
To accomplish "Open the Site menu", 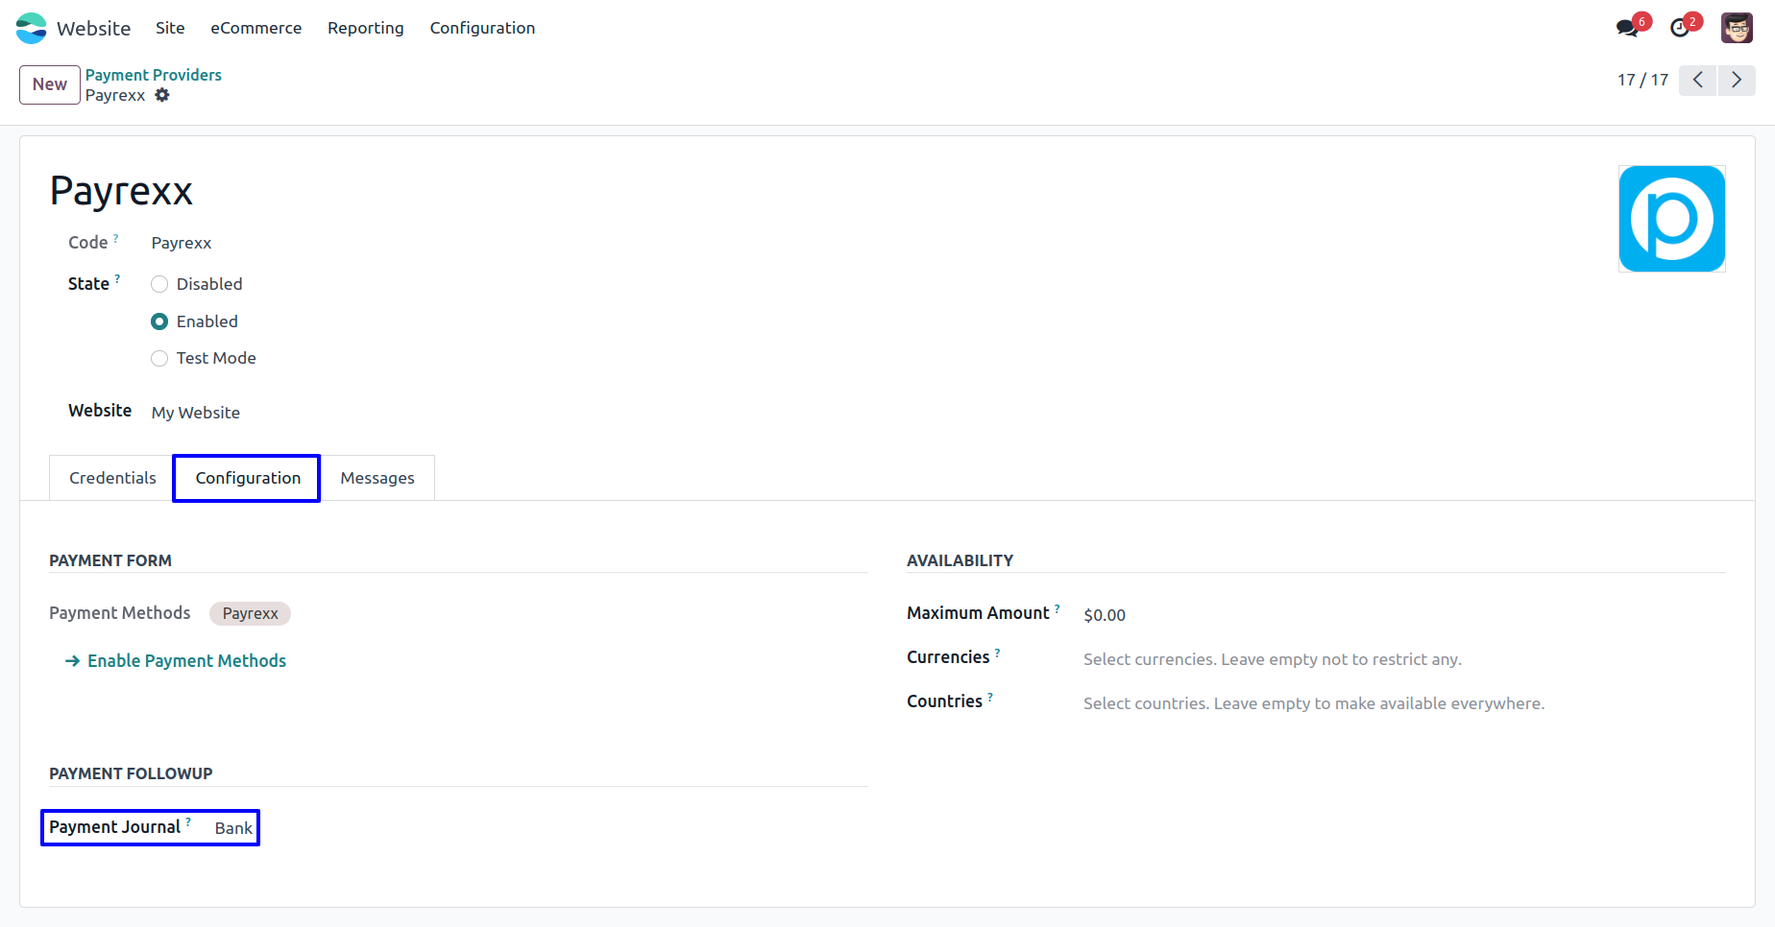I will click(x=170, y=28).
